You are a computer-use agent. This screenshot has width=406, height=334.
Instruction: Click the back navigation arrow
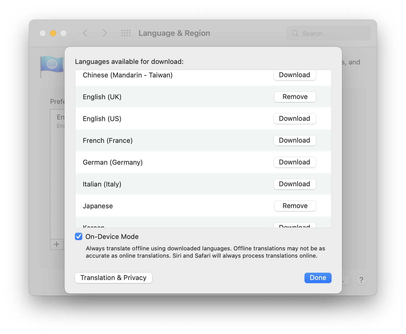point(85,33)
